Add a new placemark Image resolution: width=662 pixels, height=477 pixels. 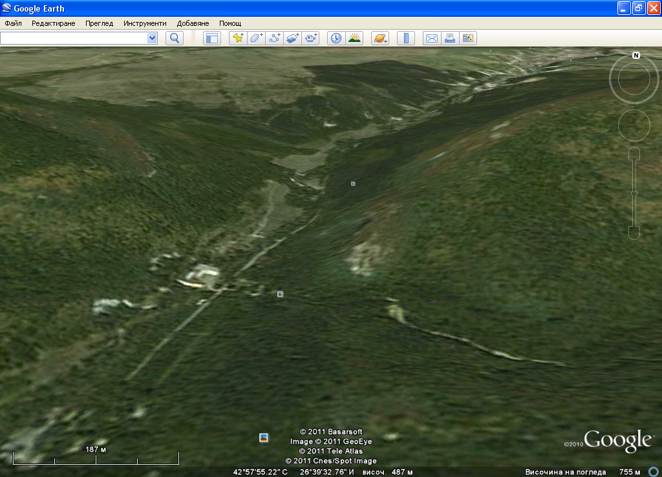(x=239, y=38)
